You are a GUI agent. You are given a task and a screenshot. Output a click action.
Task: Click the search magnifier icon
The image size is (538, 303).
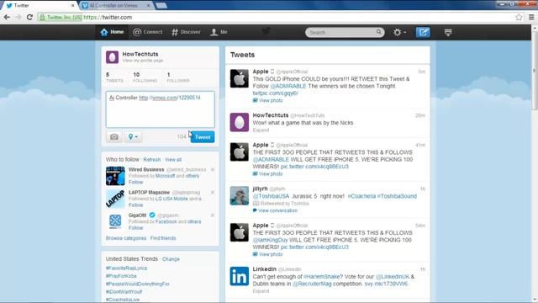pyautogui.click(x=378, y=32)
